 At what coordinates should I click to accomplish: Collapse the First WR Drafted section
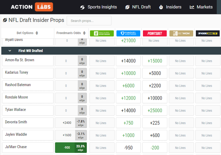click(10, 51)
